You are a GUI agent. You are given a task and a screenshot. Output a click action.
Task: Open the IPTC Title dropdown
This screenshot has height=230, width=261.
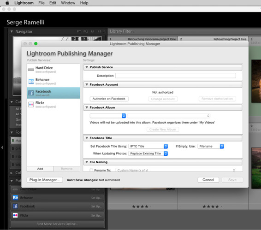coord(148,146)
